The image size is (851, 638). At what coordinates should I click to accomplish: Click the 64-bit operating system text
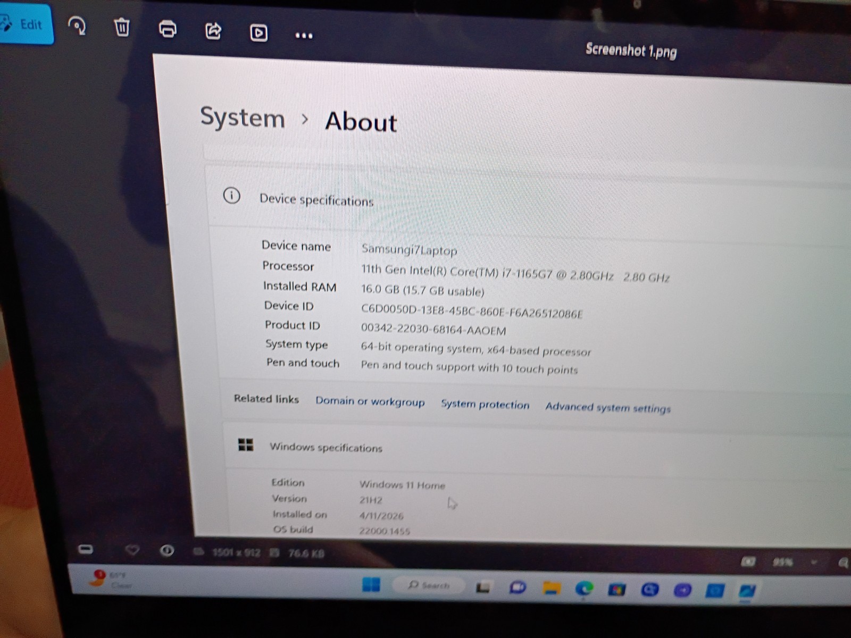[x=475, y=349]
